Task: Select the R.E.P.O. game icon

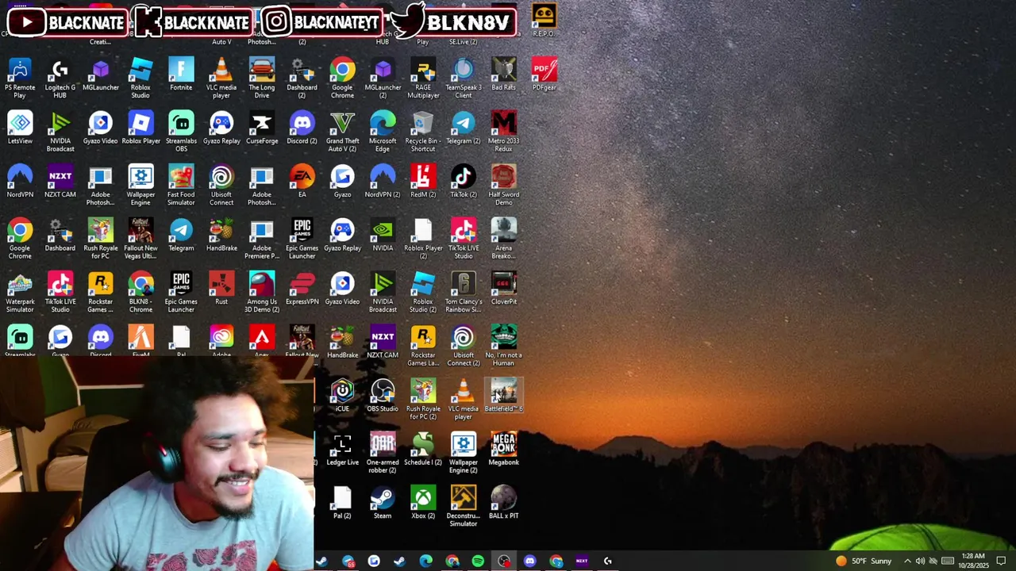Action: 544,20
